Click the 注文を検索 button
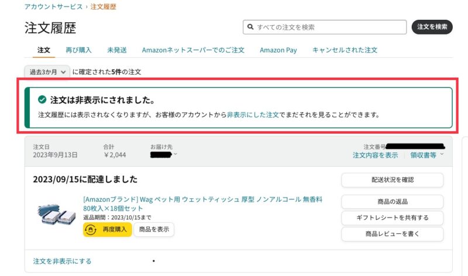Viewport: 468px width, 276px height. pyautogui.click(x=432, y=27)
